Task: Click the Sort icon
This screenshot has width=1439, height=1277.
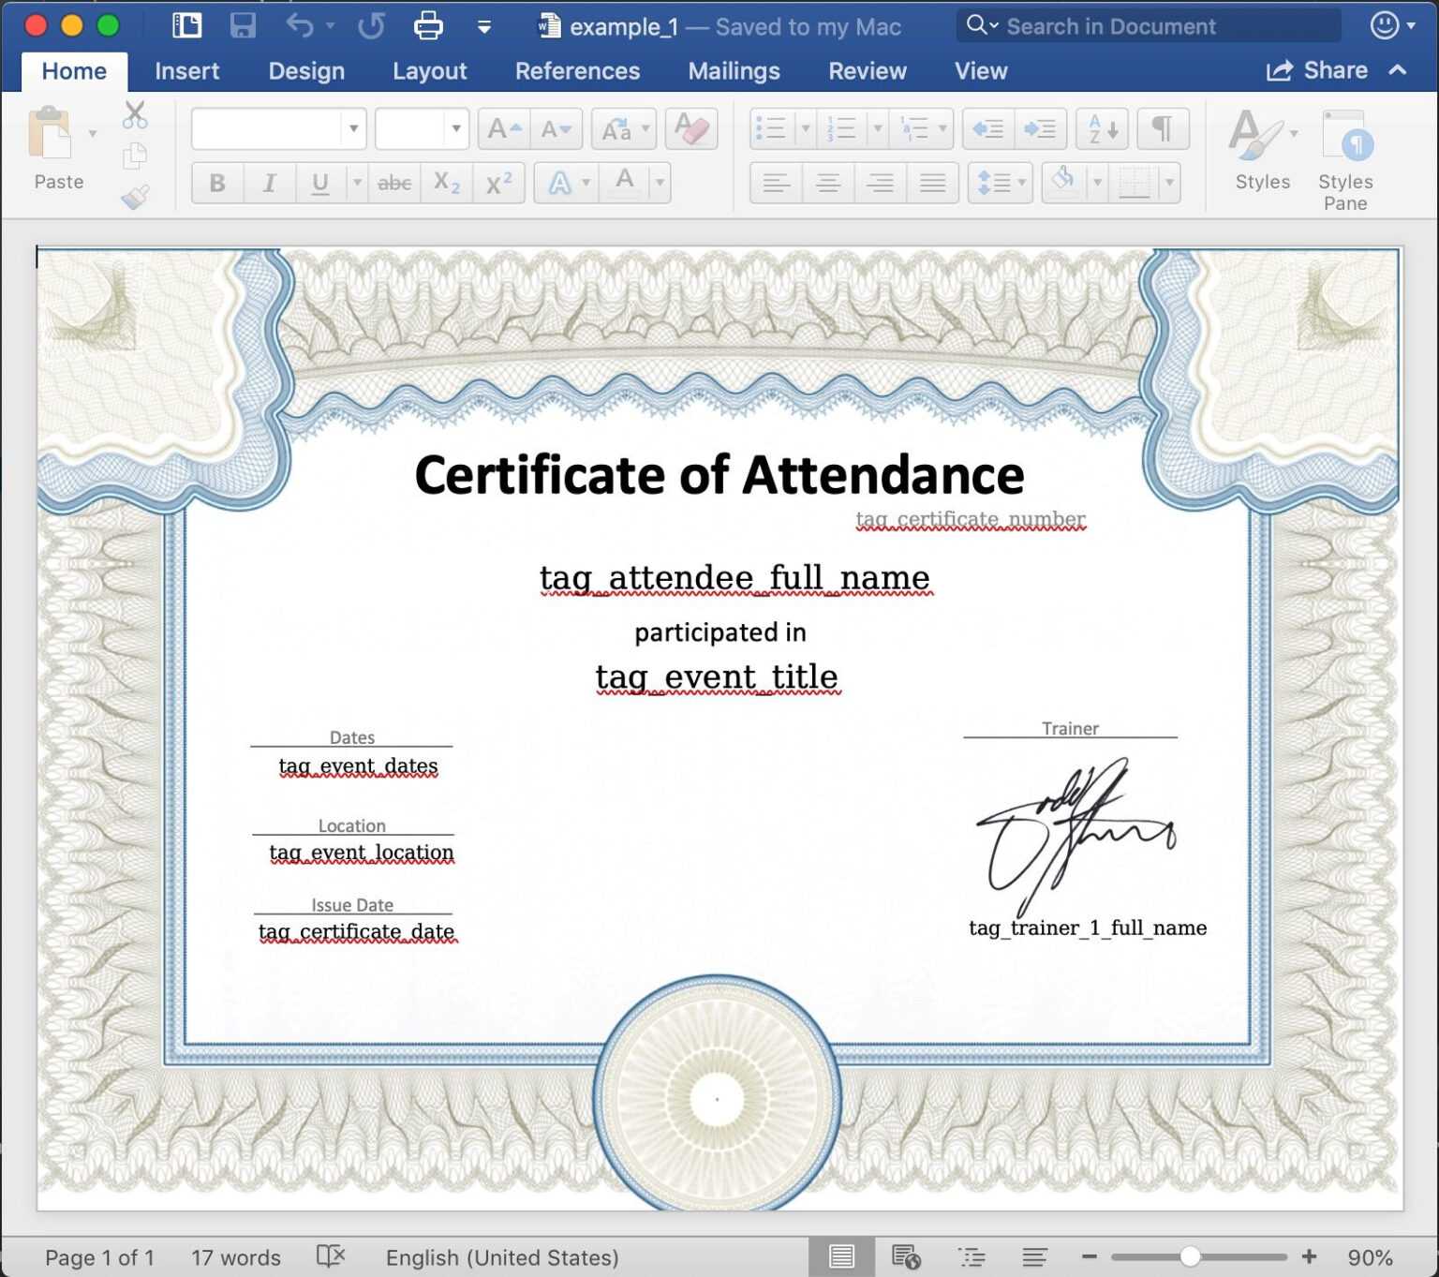Action: coord(1101,128)
